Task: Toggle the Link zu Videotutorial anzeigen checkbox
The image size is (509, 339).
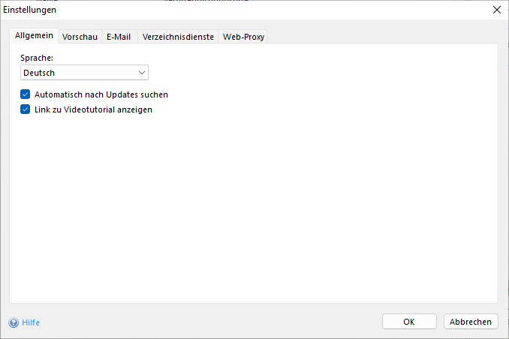Action: point(25,109)
